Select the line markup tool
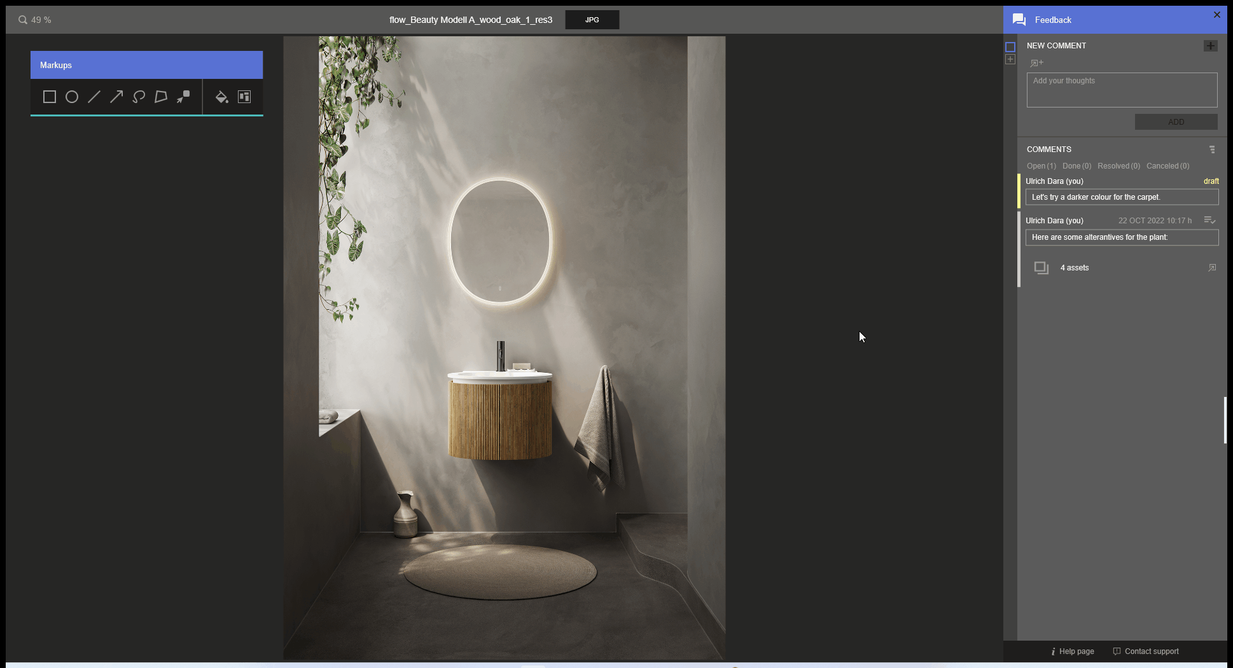 point(94,97)
